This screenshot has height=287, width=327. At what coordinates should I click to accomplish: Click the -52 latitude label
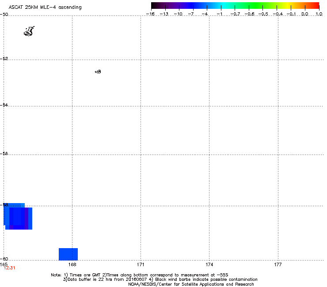pyautogui.click(x=4, y=59)
